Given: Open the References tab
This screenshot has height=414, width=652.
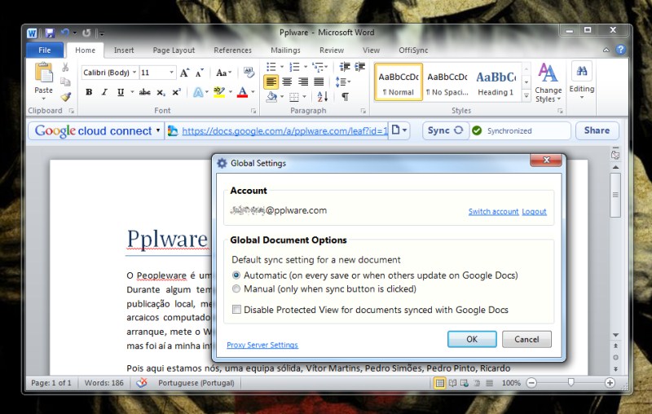Looking at the screenshot, I should pos(232,51).
